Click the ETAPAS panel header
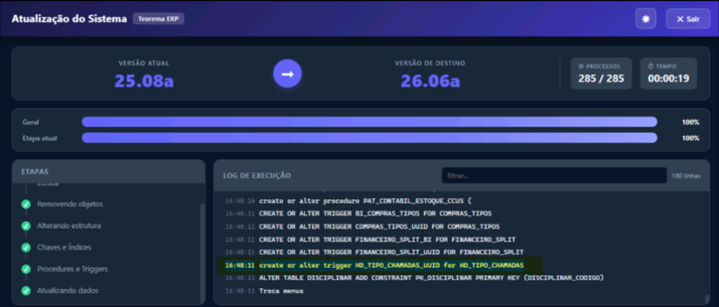The width and height of the screenshot is (719, 307). click(35, 172)
